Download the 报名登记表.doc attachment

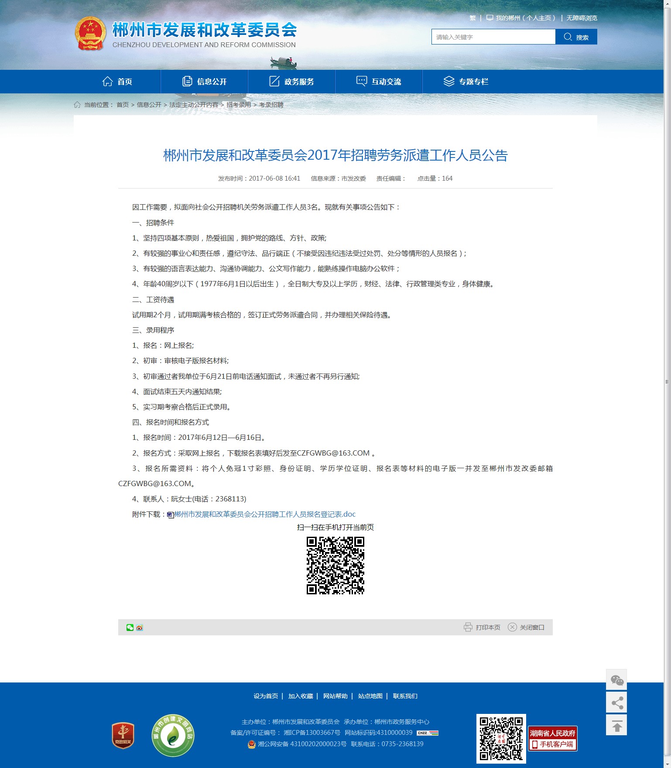(x=265, y=514)
